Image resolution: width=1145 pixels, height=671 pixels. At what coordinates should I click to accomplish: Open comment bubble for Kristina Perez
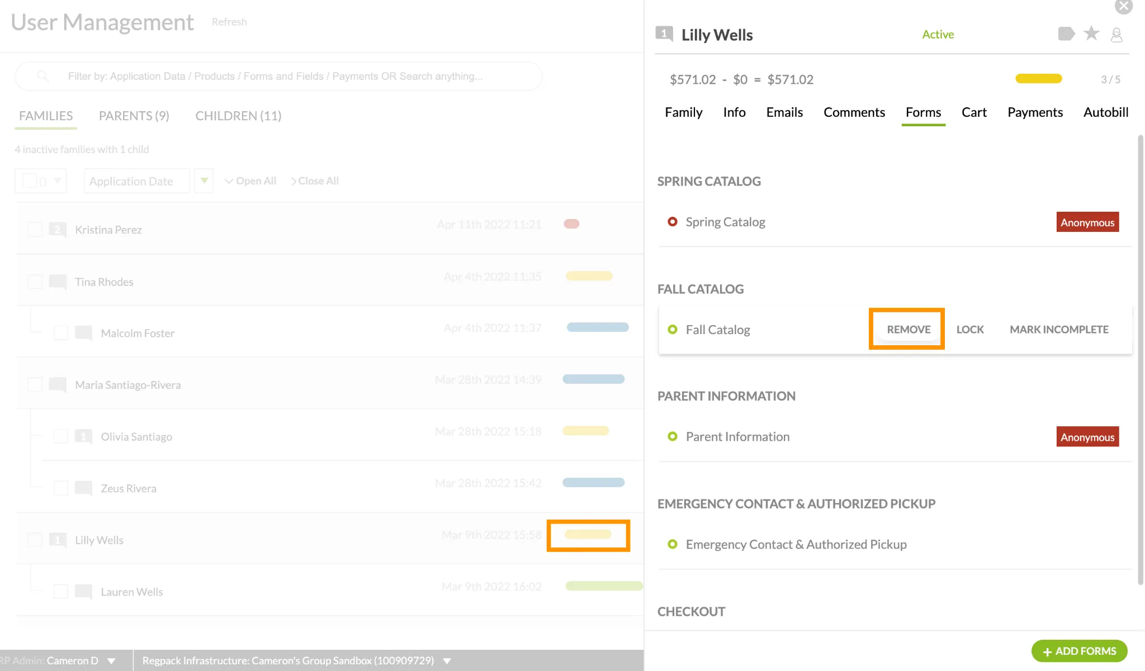coord(58,230)
